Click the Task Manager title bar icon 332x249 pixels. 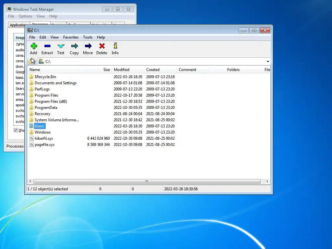[x=9, y=9]
